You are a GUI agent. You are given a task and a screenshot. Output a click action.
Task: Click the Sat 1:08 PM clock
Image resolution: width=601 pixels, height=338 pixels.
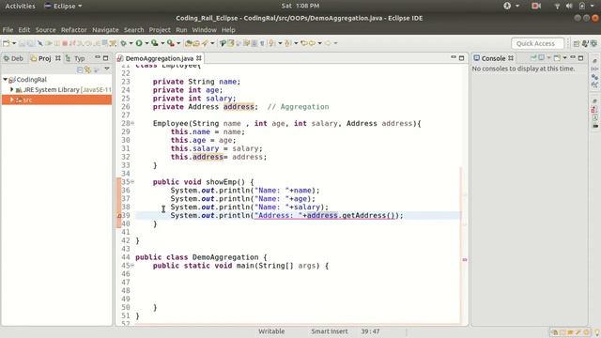pyautogui.click(x=300, y=6)
